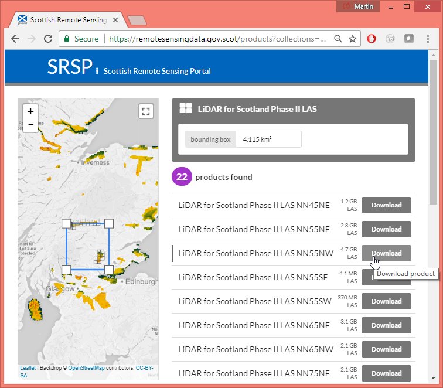Zoom out on the map
443x388 pixels.
pyautogui.click(x=30, y=124)
